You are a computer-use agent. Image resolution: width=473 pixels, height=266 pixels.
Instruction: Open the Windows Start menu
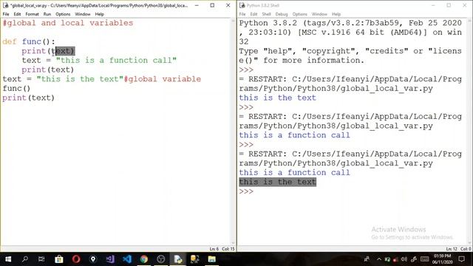tap(8, 259)
